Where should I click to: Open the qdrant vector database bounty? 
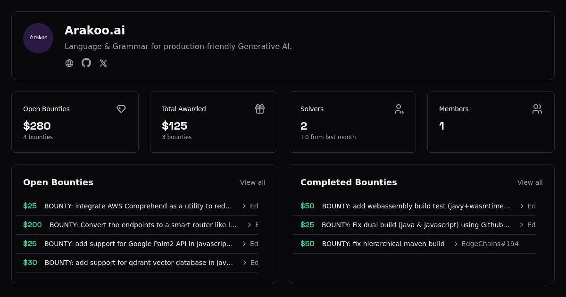coord(139,263)
